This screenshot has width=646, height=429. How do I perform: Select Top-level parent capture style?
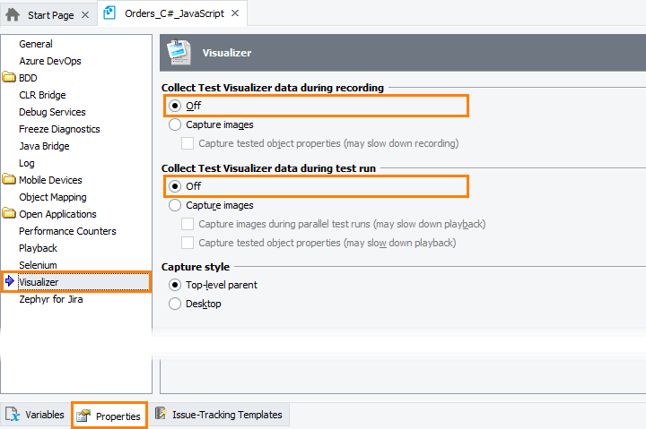175,285
